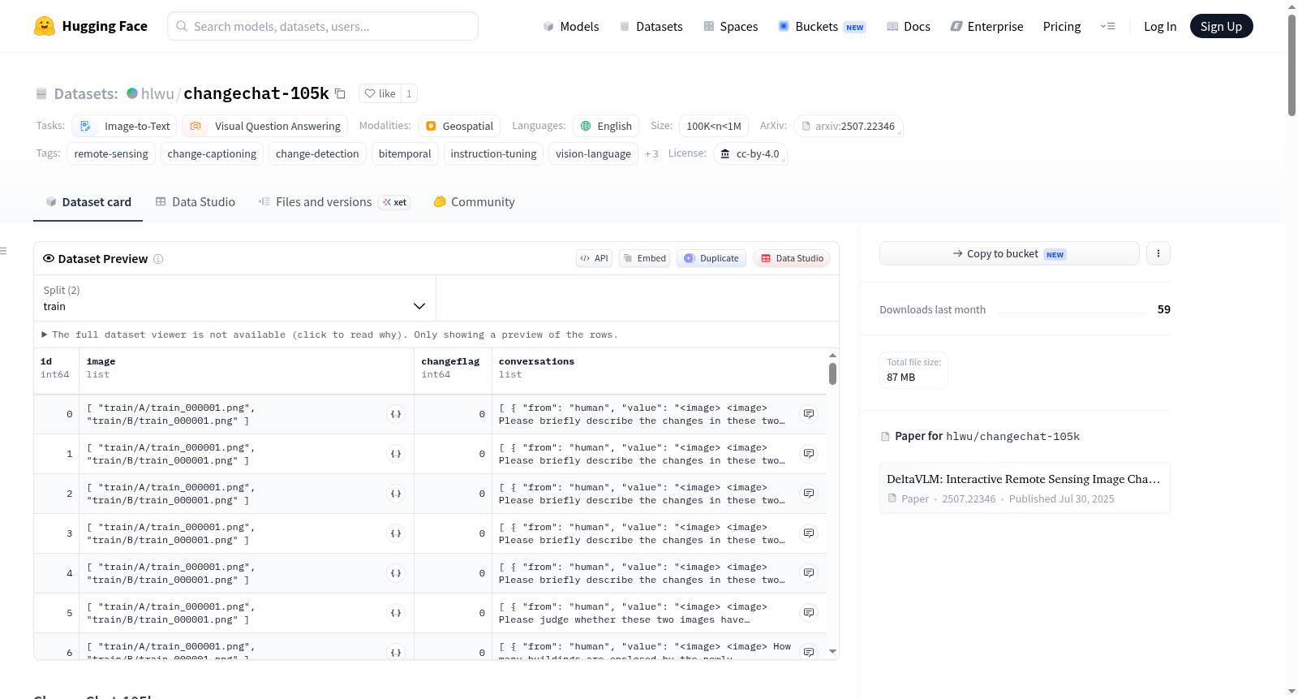Click the red Data Studio button in preview header

coord(792,258)
